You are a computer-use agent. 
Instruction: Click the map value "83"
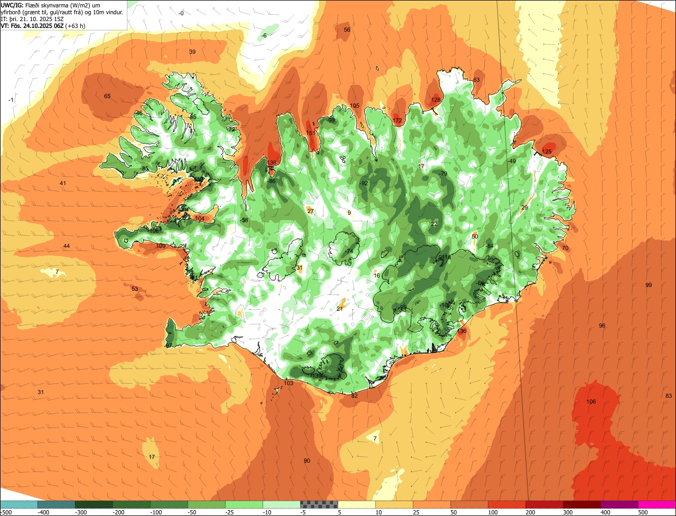[x=669, y=396]
